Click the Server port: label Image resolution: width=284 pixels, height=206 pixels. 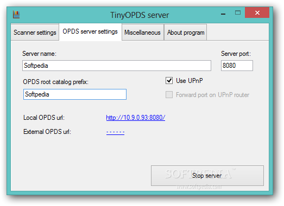(236, 54)
